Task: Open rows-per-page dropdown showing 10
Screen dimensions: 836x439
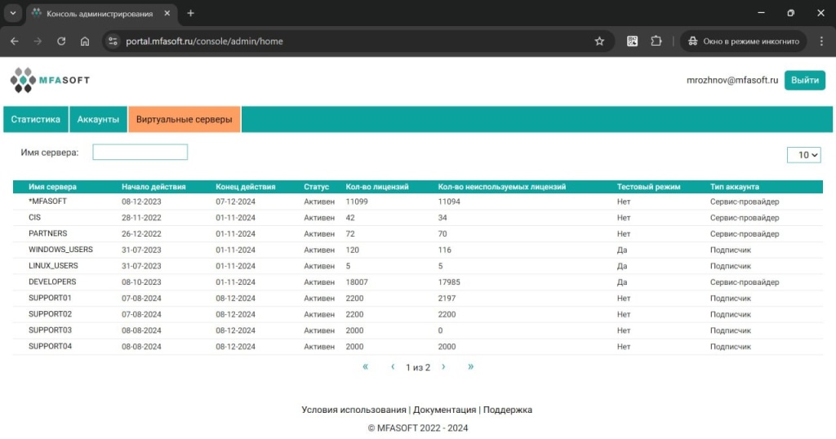Action: pyautogui.click(x=803, y=154)
